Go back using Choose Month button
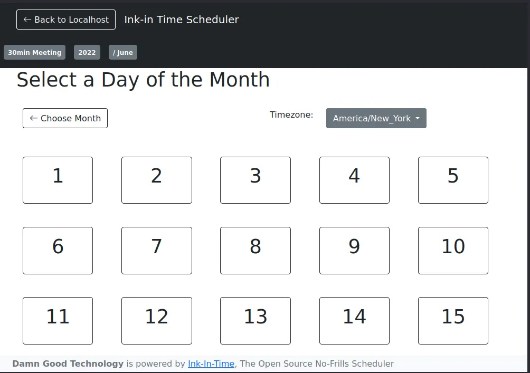 pyautogui.click(x=65, y=118)
